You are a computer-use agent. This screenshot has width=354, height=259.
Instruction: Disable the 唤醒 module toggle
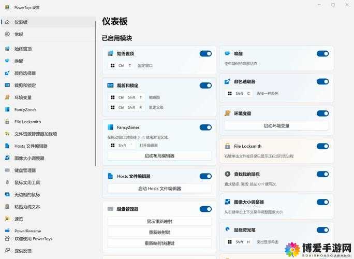tap(322, 53)
